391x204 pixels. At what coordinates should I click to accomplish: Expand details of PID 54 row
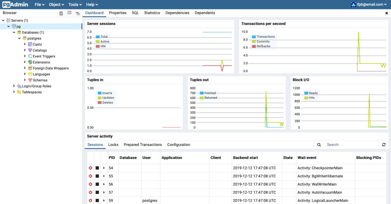(104, 168)
